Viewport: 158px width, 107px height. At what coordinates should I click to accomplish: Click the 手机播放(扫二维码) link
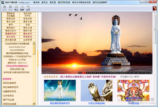[130, 77]
